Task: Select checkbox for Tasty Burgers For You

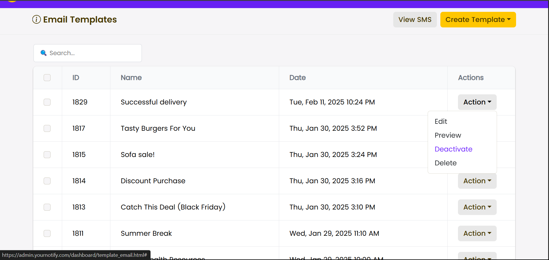Action: coord(47,128)
